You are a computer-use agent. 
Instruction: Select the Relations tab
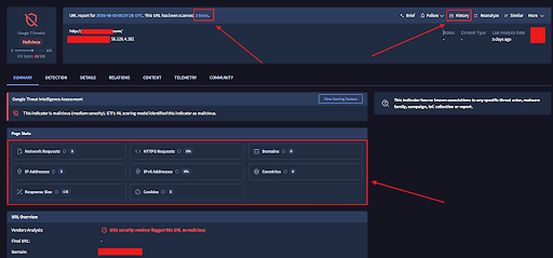119,78
